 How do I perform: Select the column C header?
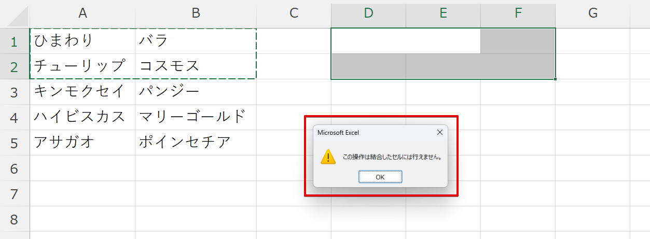[294, 14]
